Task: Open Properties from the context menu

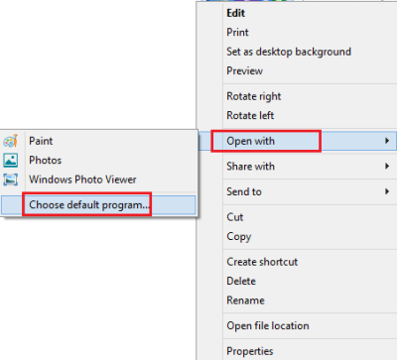Action: coord(250,351)
